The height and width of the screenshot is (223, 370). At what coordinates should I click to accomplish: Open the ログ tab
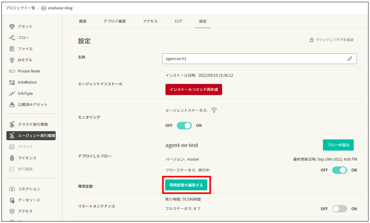pyautogui.click(x=178, y=21)
